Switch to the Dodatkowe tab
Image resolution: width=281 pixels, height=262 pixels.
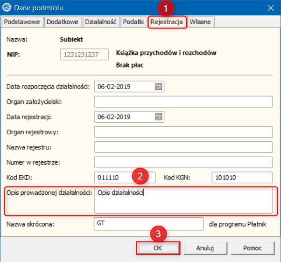click(x=63, y=22)
